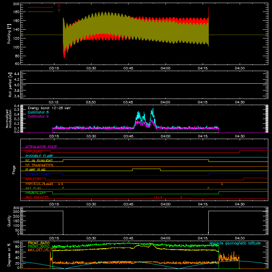Click '04:30' time label under Pointing plot
Screen dimensions: 272x272
pos(240,68)
